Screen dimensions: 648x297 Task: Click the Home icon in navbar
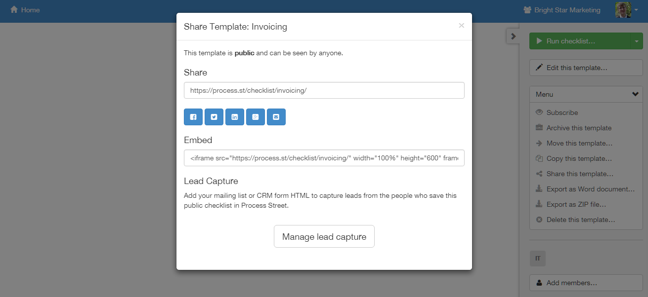(x=14, y=10)
